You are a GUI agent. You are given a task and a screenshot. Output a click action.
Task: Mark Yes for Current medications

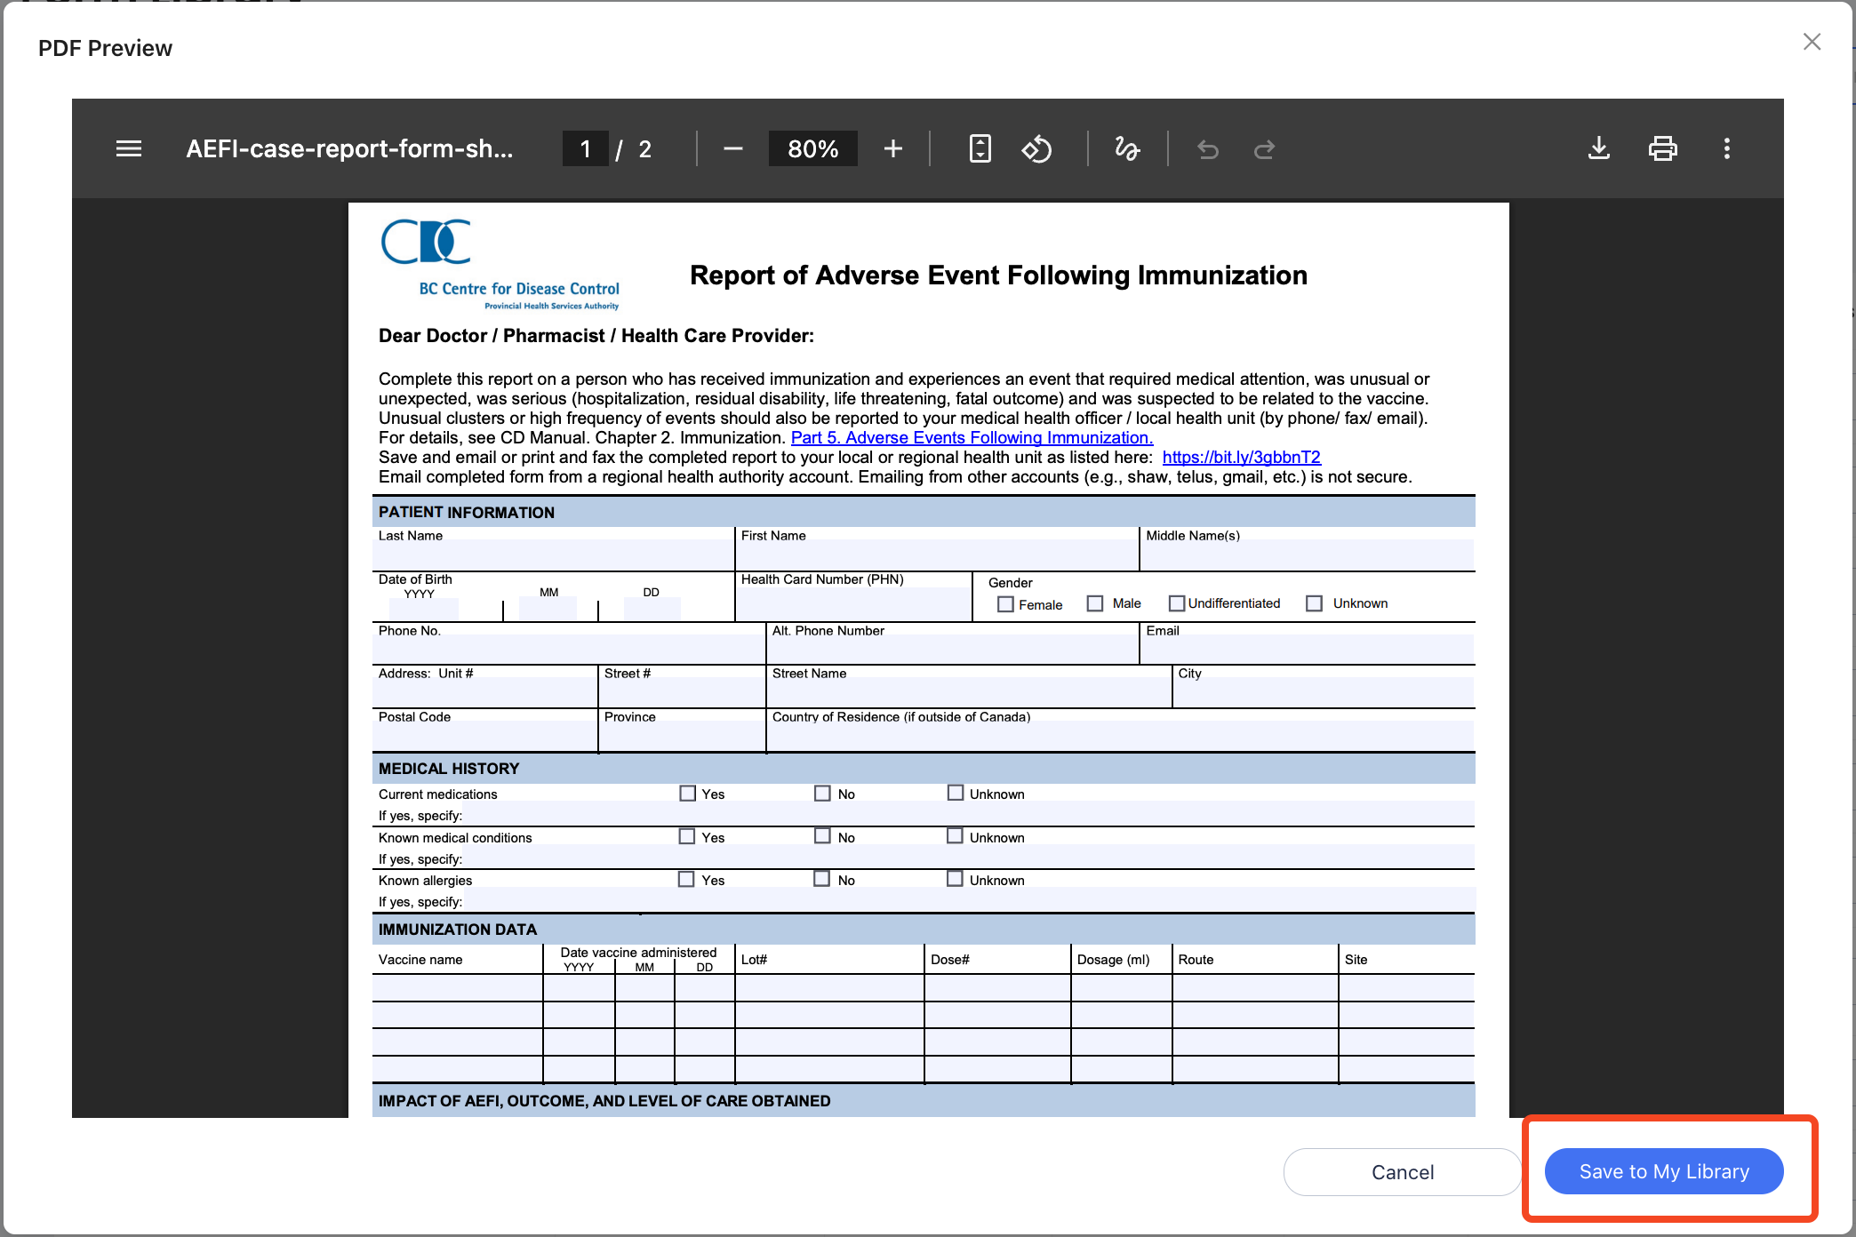tap(687, 794)
